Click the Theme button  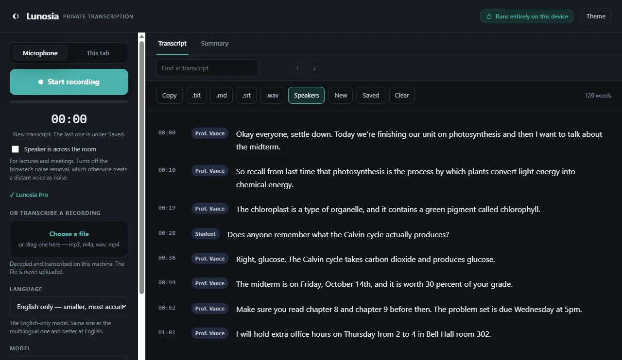tap(596, 16)
